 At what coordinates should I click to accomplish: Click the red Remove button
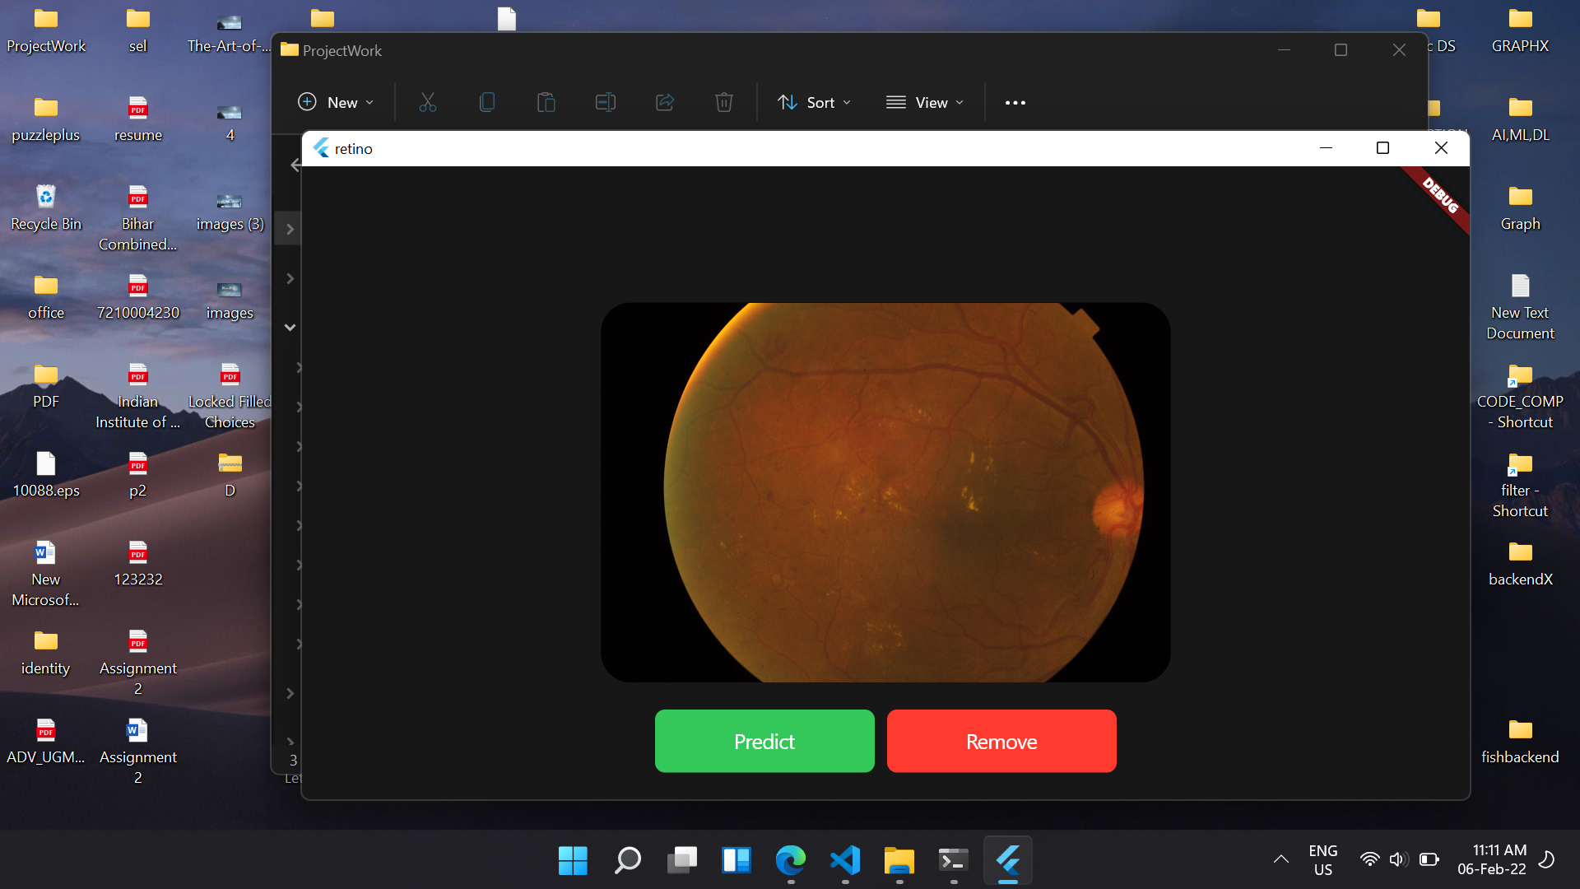tap(1001, 741)
